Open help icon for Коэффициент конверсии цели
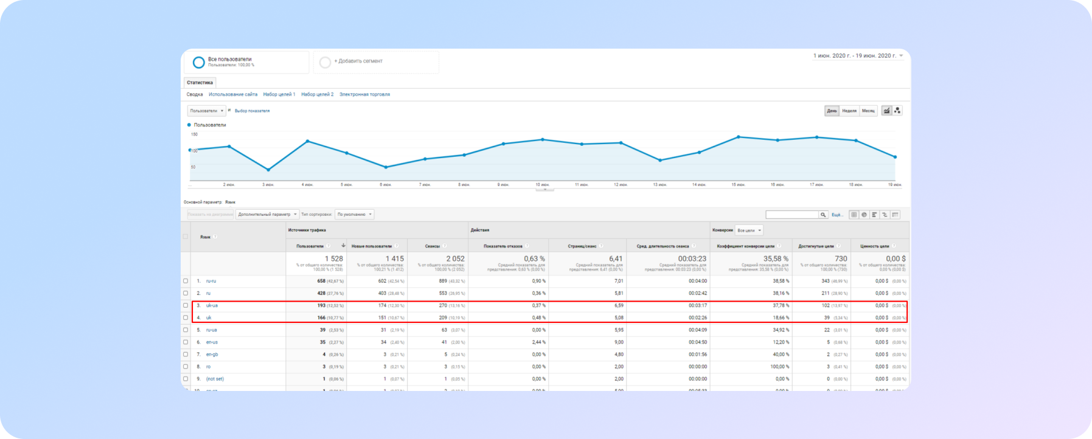 tap(779, 246)
